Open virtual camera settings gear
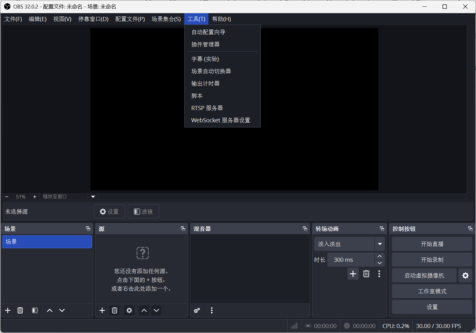476x333 pixels. pyautogui.click(x=465, y=275)
